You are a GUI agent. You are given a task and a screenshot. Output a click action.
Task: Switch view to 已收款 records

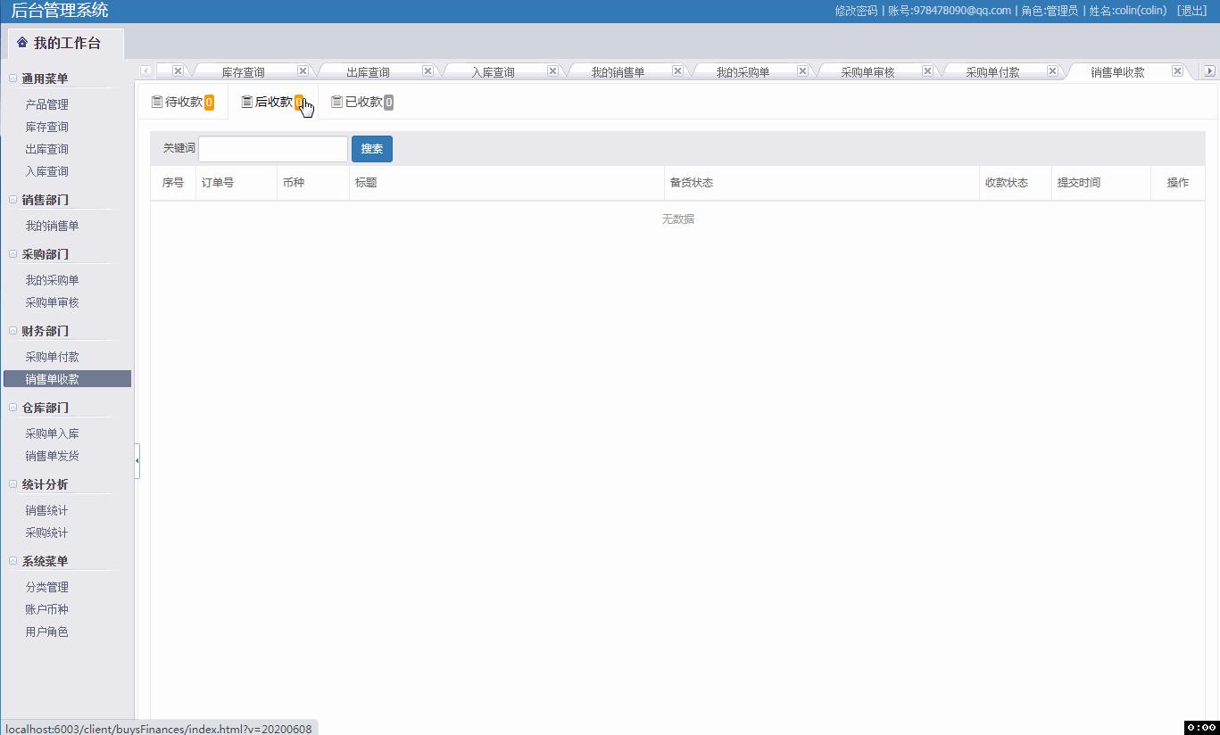pos(361,101)
